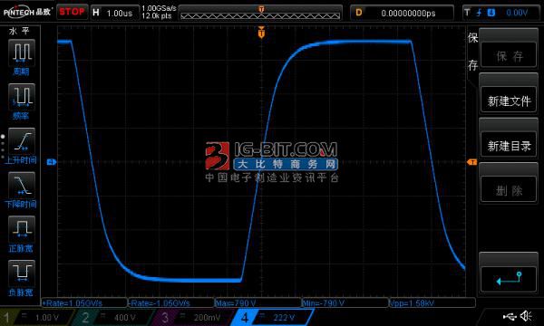Select the 上升时间 rise time icon
544x326 pixels.
coord(22,141)
